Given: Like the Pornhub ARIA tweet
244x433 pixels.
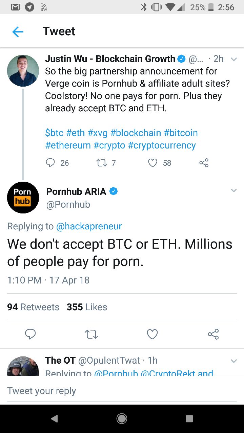Looking at the screenshot, I should (x=152, y=334).
